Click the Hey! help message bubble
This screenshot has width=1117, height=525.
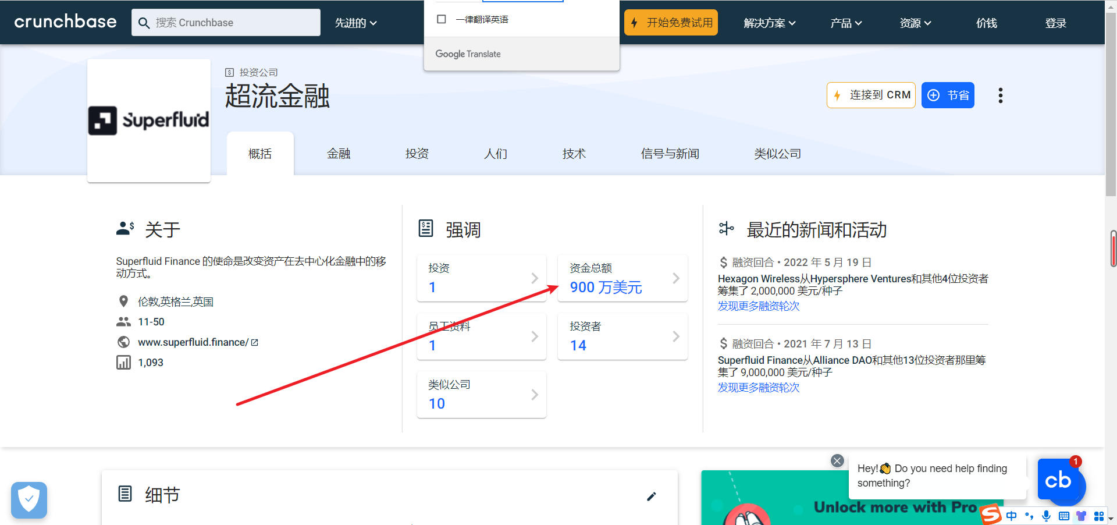(x=937, y=476)
